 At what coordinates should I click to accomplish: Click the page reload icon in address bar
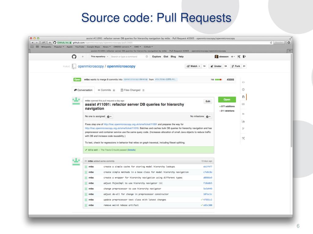271,43
